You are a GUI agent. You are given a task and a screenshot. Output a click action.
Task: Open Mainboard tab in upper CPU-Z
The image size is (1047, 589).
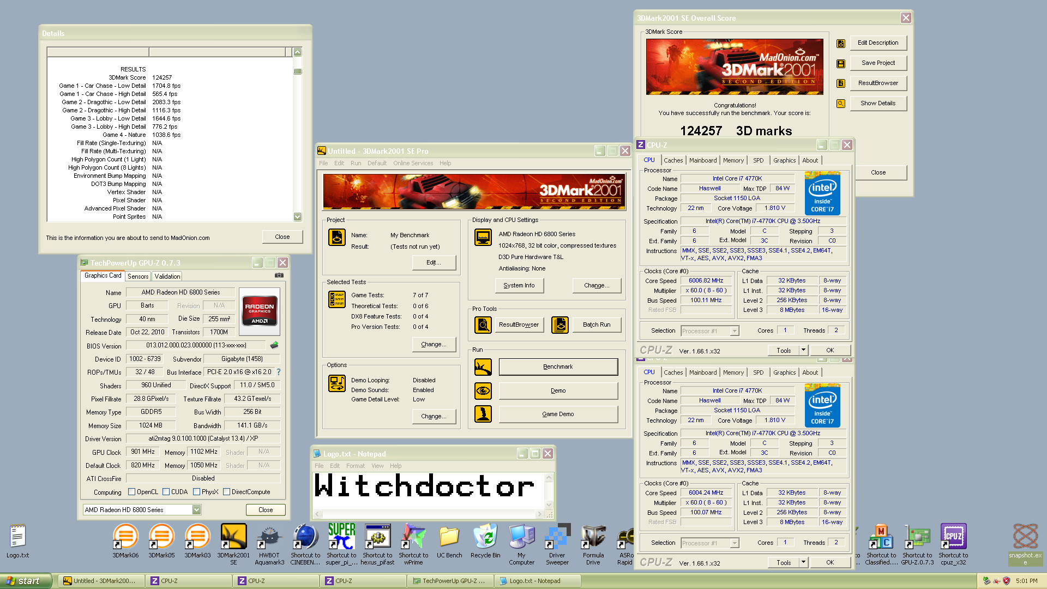(x=703, y=160)
